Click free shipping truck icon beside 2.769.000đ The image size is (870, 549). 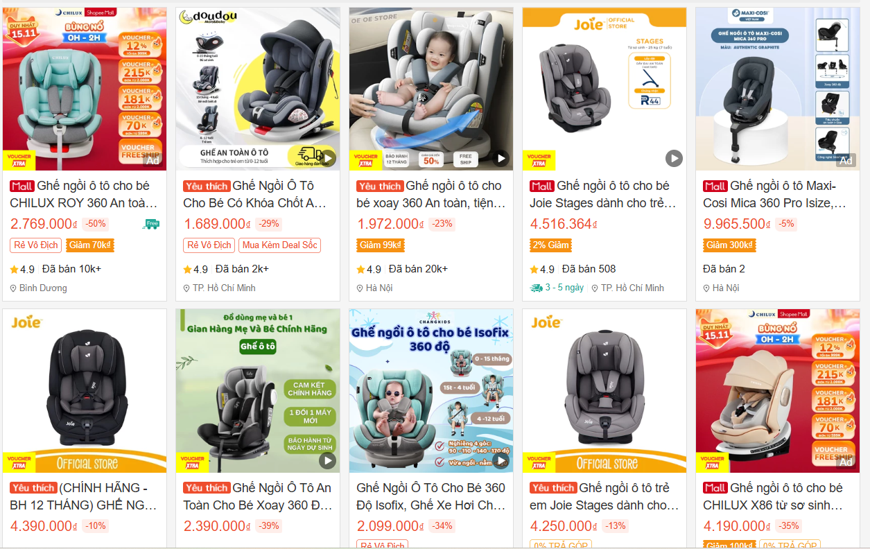pyautogui.click(x=151, y=224)
